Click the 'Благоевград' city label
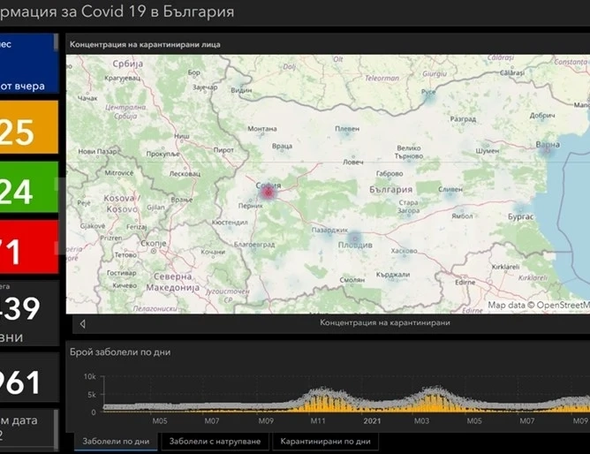The width and height of the screenshot is (590, 454). (254, 245)
